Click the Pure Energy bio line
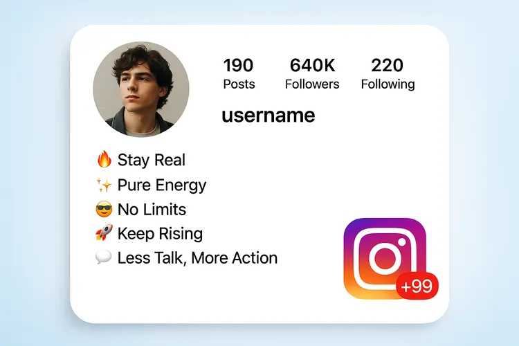 click(152, 185)
